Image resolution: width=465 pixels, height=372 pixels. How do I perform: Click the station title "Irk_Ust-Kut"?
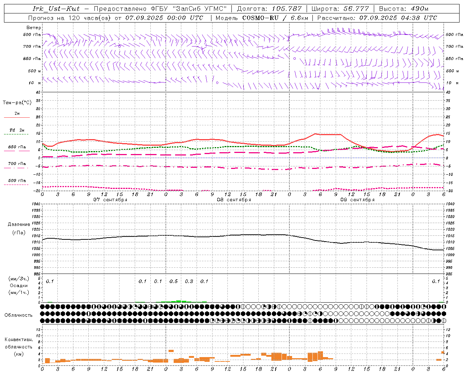coord(56,9)
